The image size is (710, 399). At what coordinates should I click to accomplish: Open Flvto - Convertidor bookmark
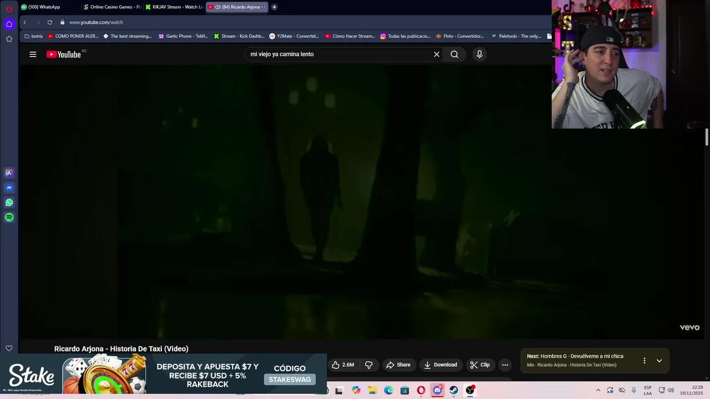pos(460,36)
